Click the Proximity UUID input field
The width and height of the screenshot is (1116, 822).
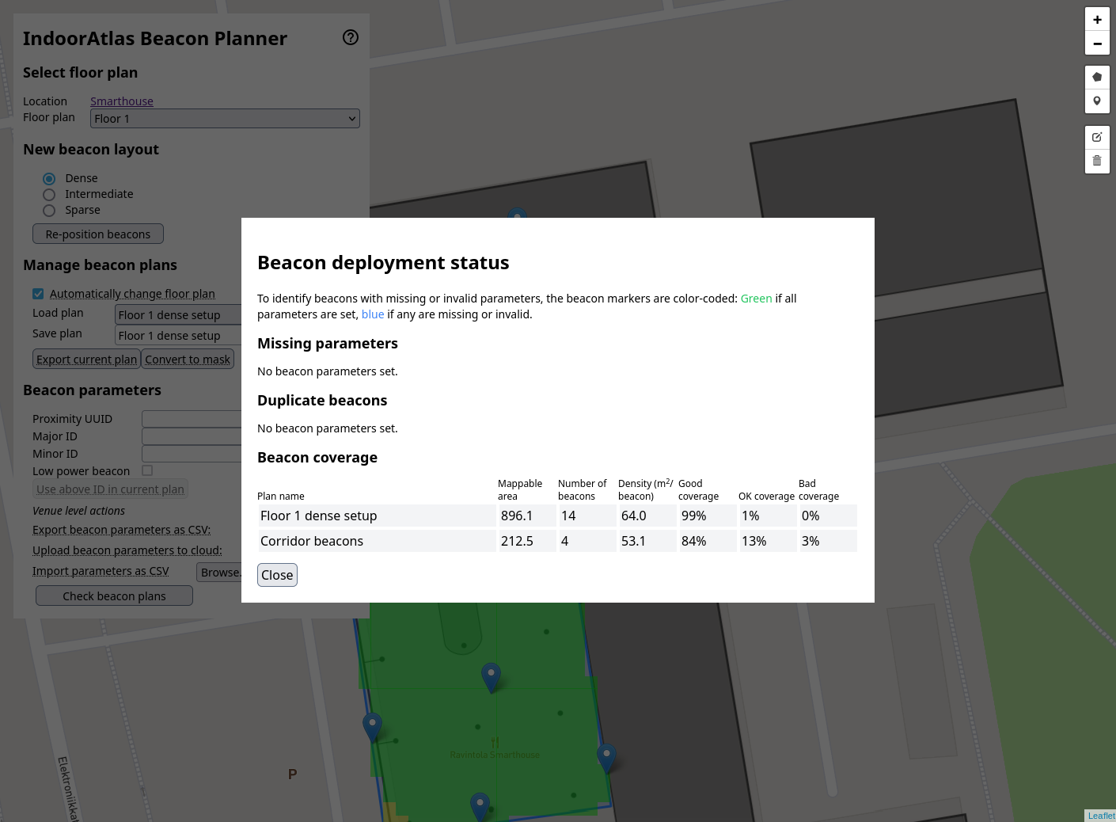[x=192, y=418]
